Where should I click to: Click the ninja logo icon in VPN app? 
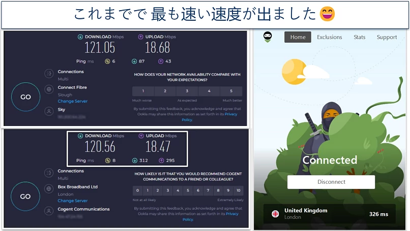pyautogui.click(x=268, y=37)
